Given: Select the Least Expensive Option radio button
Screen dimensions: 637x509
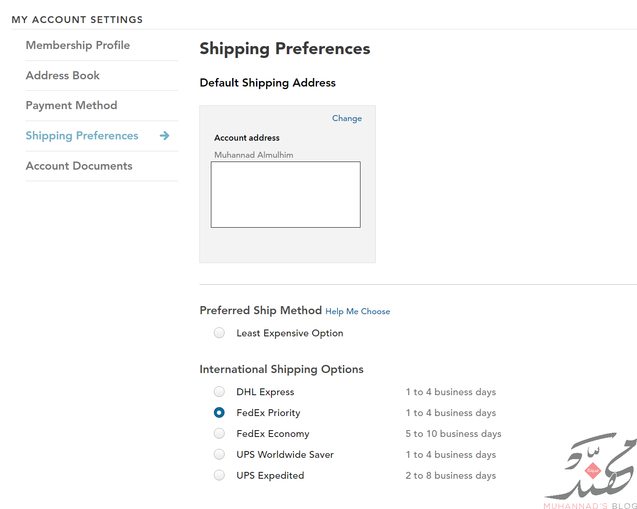Looking at the screenshot, I should (x=219, y=333).
